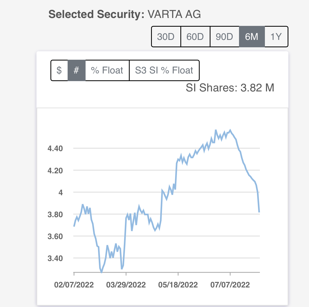Screen dimensions: 309x307
Task: Click the final data point of the chart
Action: [259, 212]
